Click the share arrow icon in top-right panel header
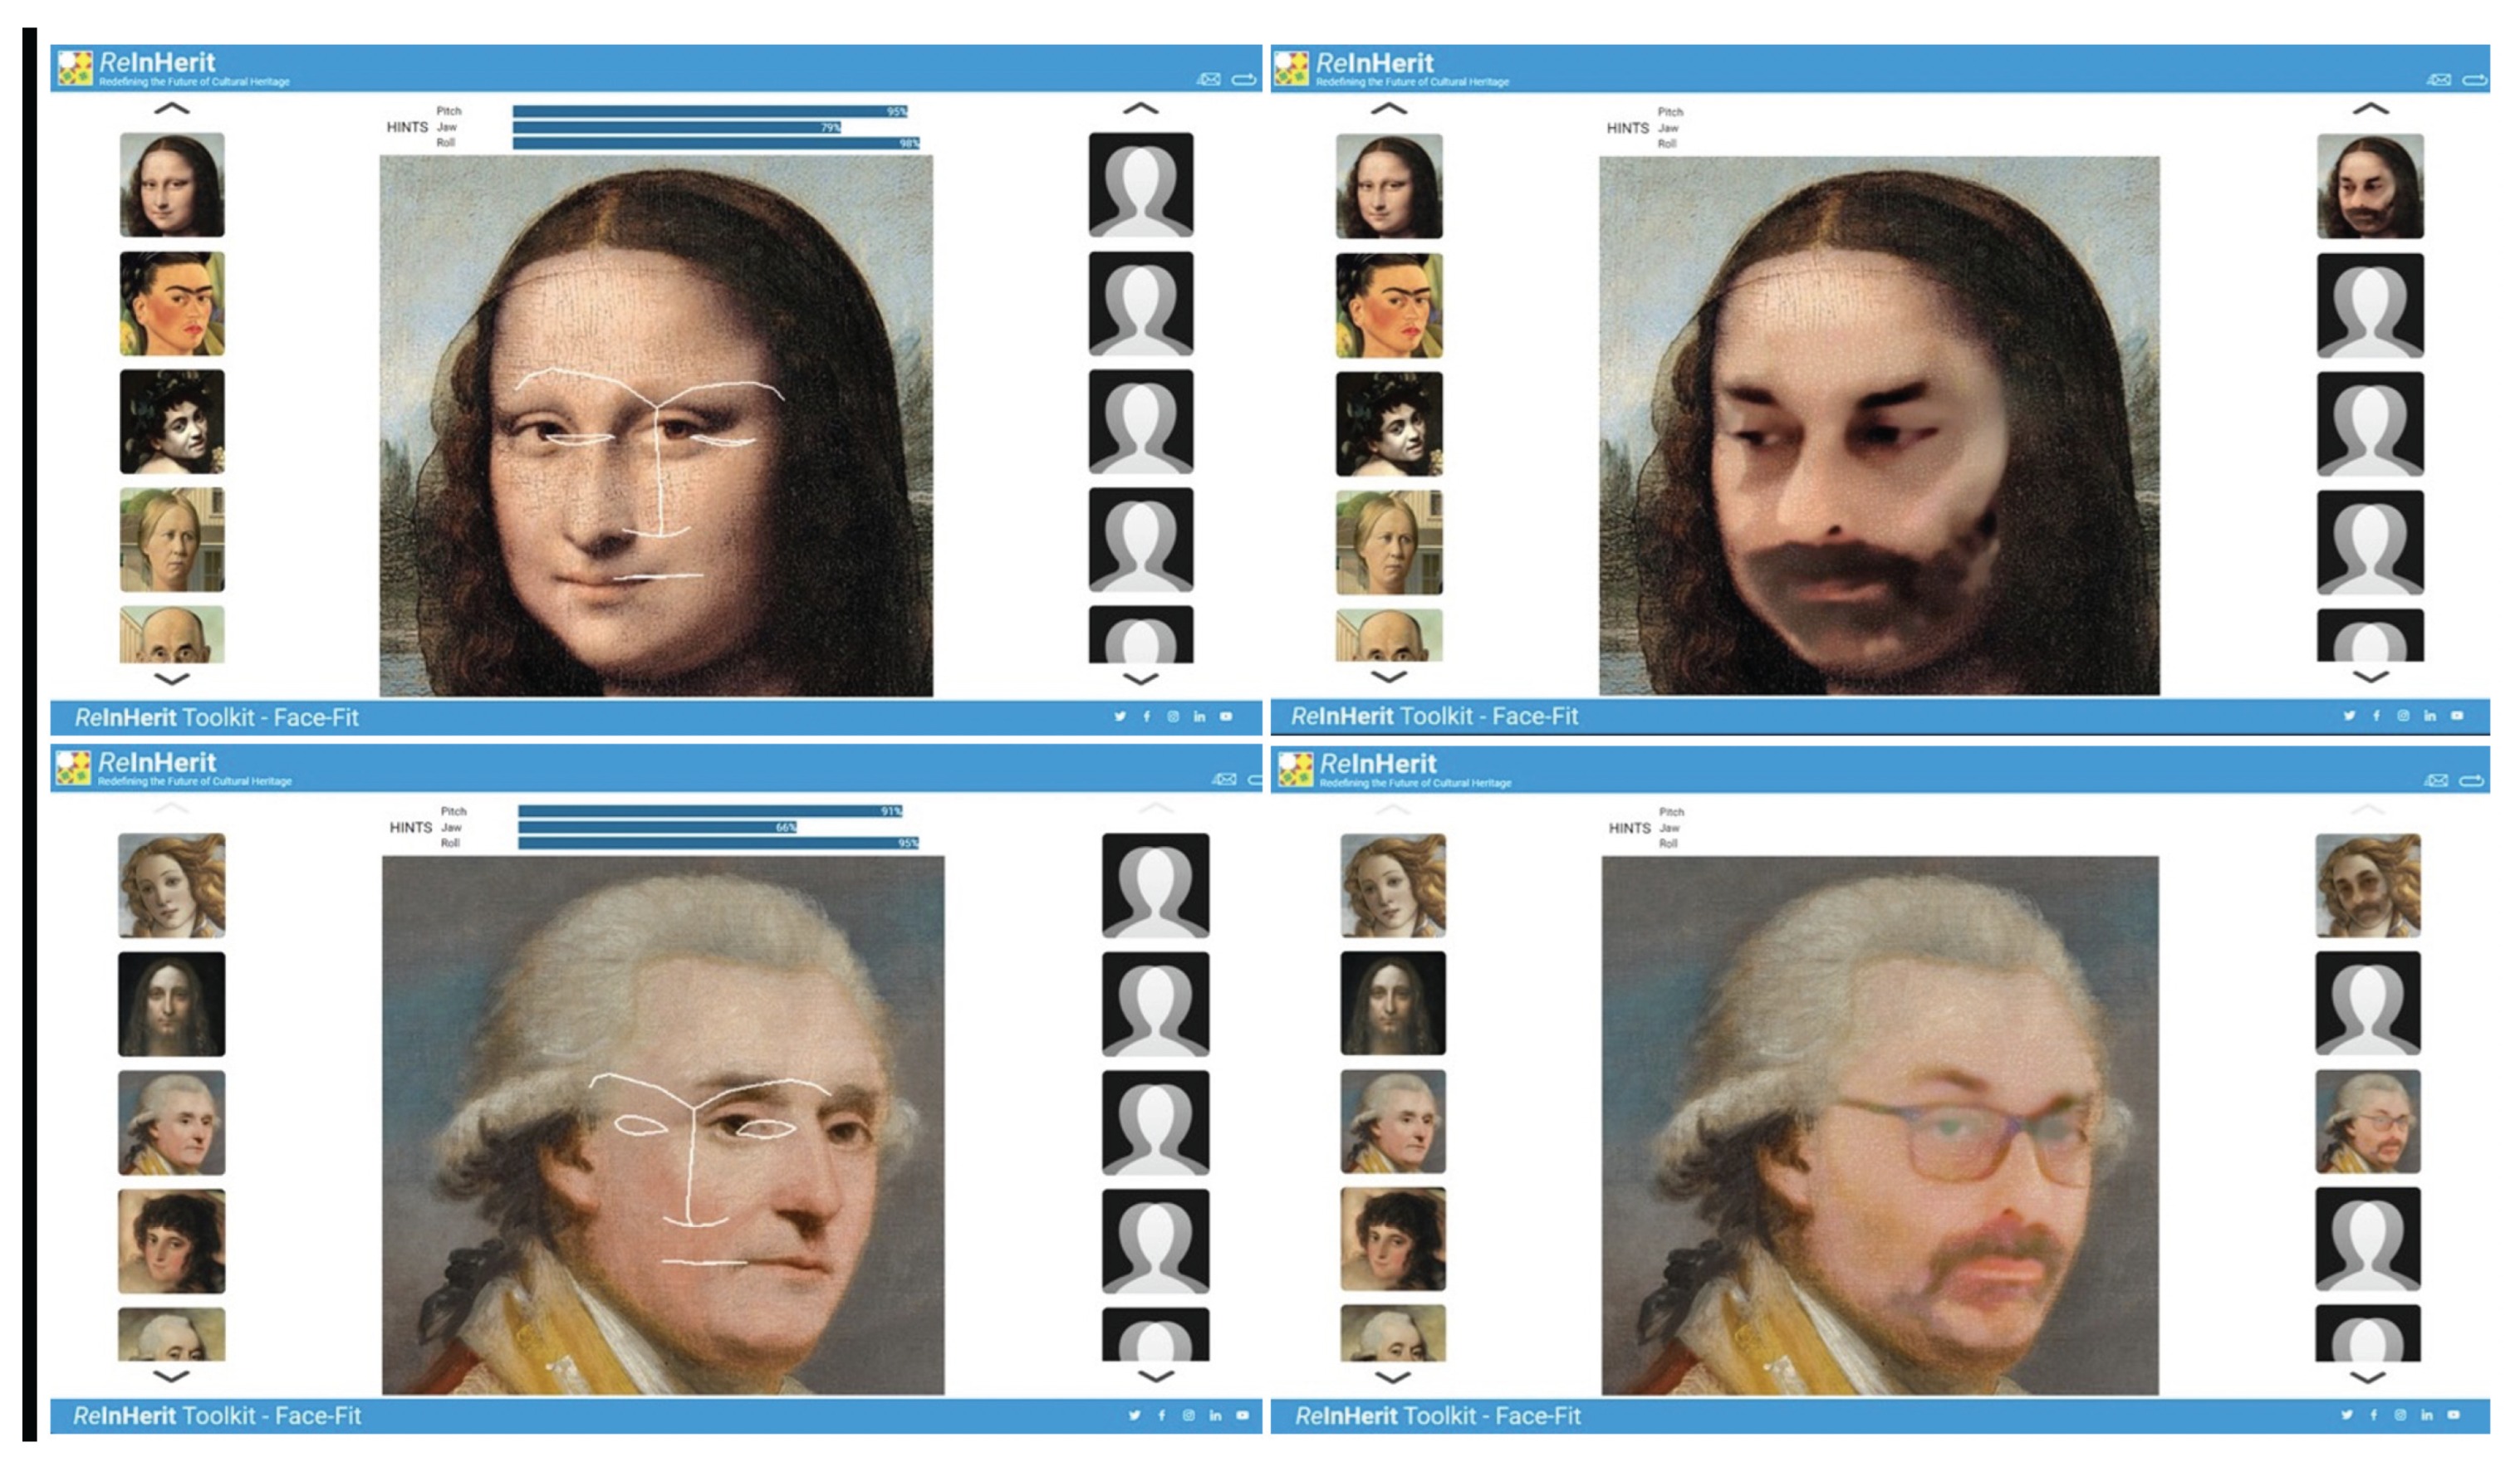Screen dimensions: 2520x1467 coord(2474,79)
